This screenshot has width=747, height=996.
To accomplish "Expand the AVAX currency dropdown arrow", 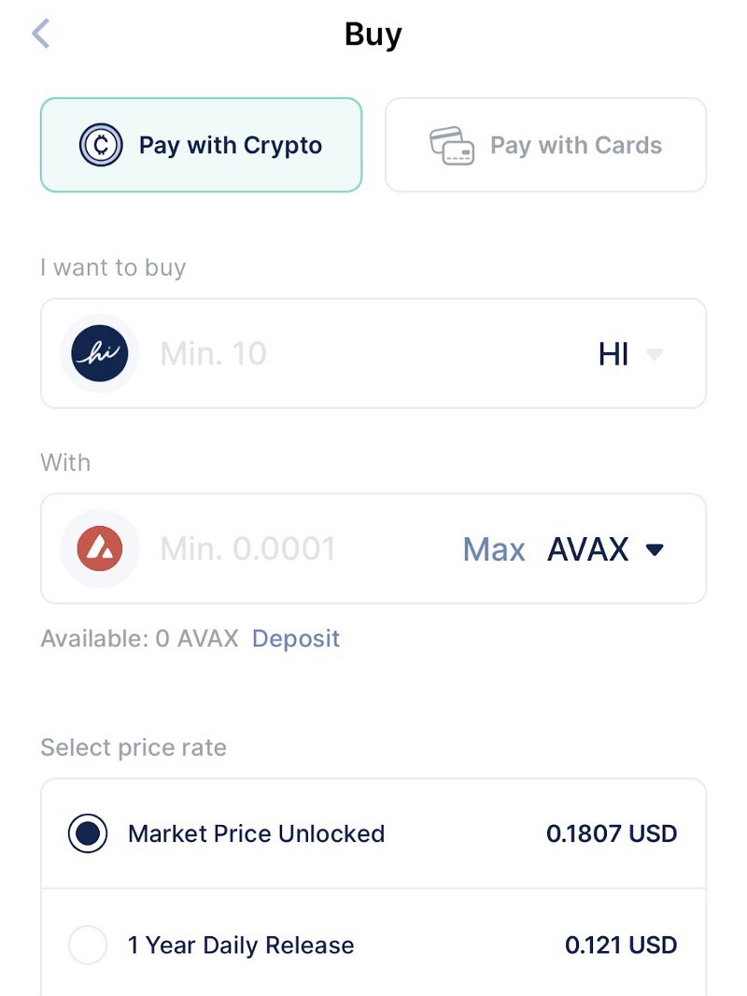I will [655, 549].
